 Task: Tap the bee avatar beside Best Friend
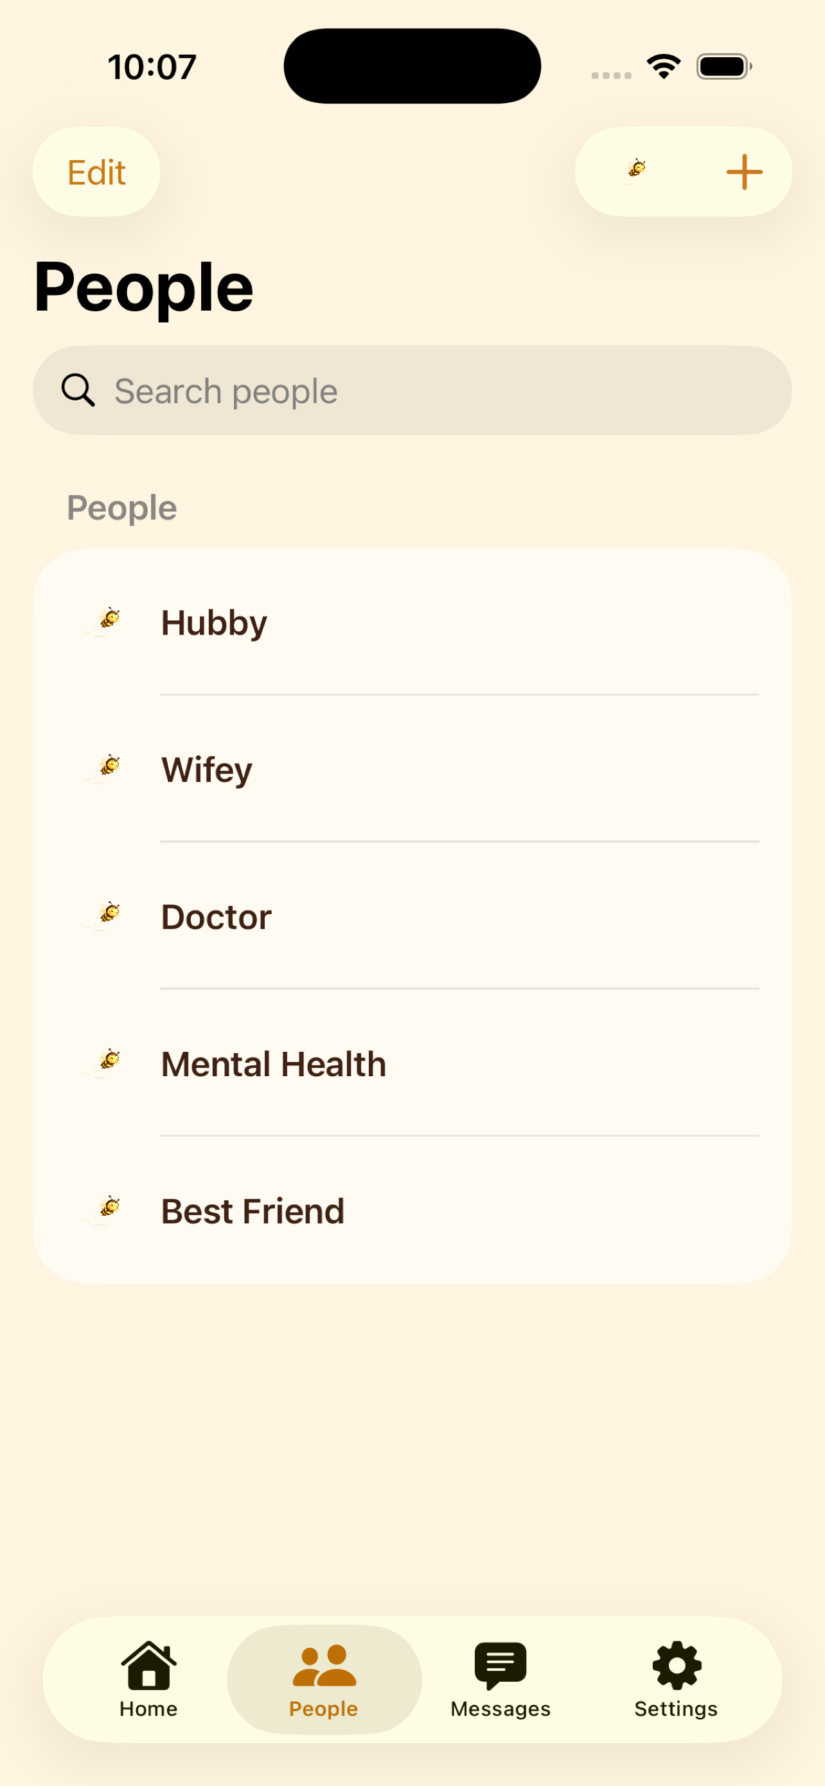coord(103,1211)
